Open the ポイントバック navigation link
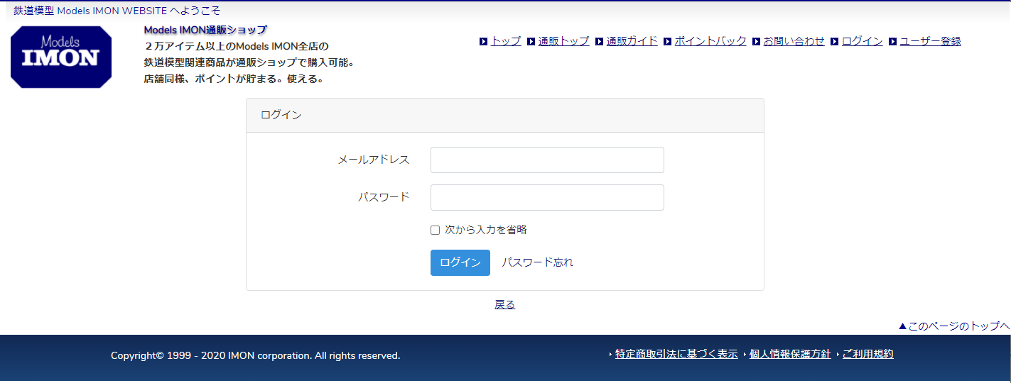Viewport: 1011px width, 383px height. click(710, 41)
